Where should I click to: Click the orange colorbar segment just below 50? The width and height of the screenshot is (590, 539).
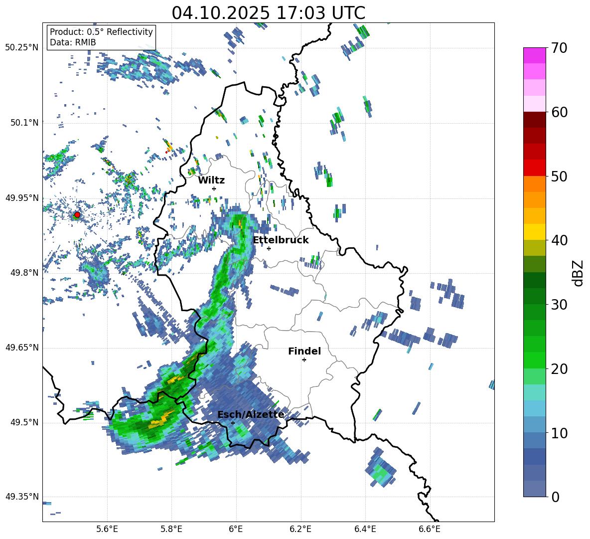coord(534,183)
